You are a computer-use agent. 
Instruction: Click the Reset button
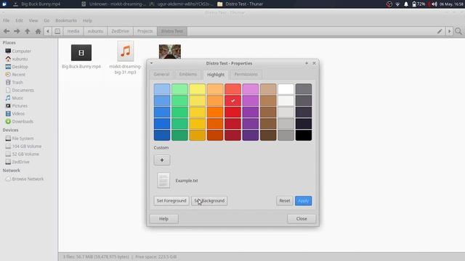[x=284, y=201]
